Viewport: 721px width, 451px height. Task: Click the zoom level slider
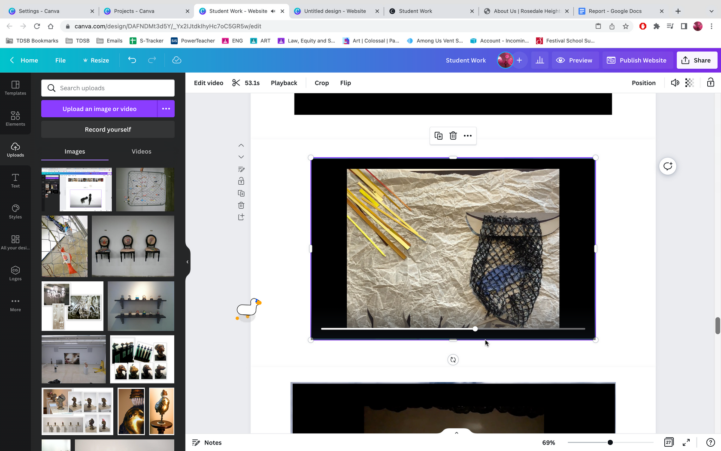[610, 442]
